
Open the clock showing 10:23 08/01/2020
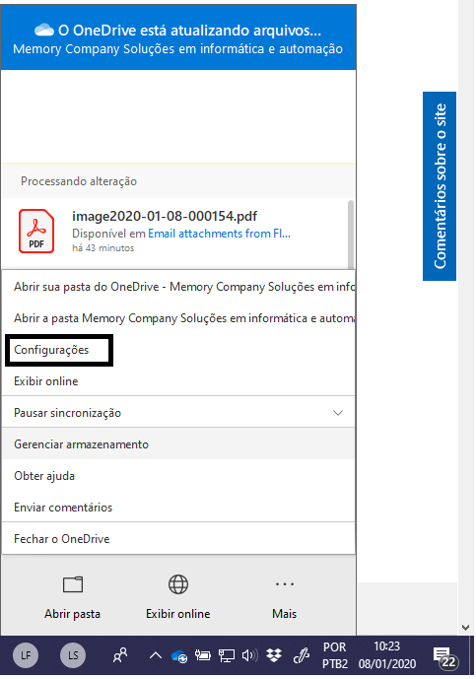tap(386, 655)
